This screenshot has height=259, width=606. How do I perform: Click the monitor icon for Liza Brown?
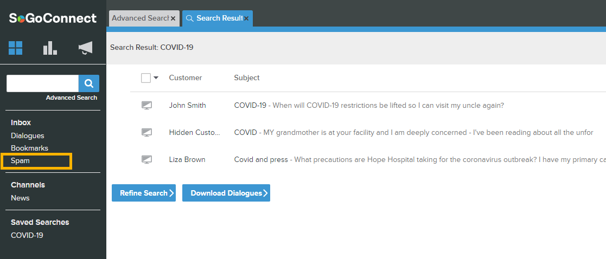(146, 159)
